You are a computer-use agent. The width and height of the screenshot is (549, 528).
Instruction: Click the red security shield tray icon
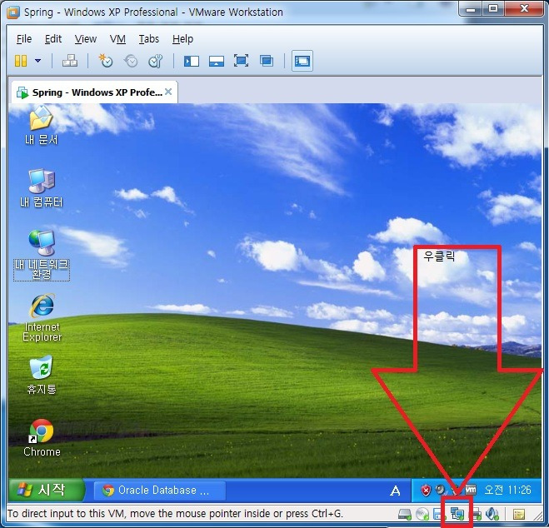tap(426, 491)
